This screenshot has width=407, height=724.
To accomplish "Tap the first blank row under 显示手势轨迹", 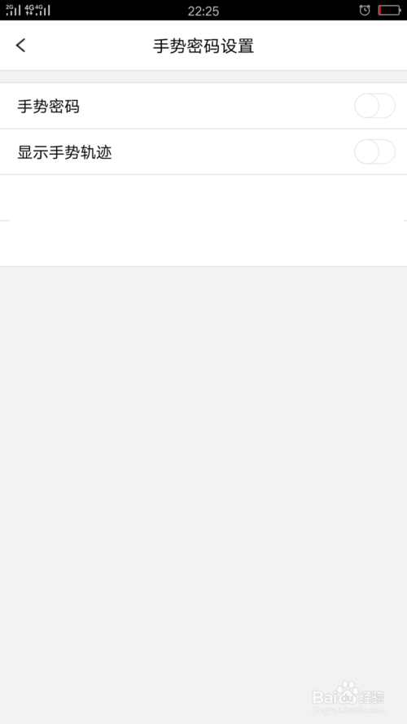I will click(203, 198).
